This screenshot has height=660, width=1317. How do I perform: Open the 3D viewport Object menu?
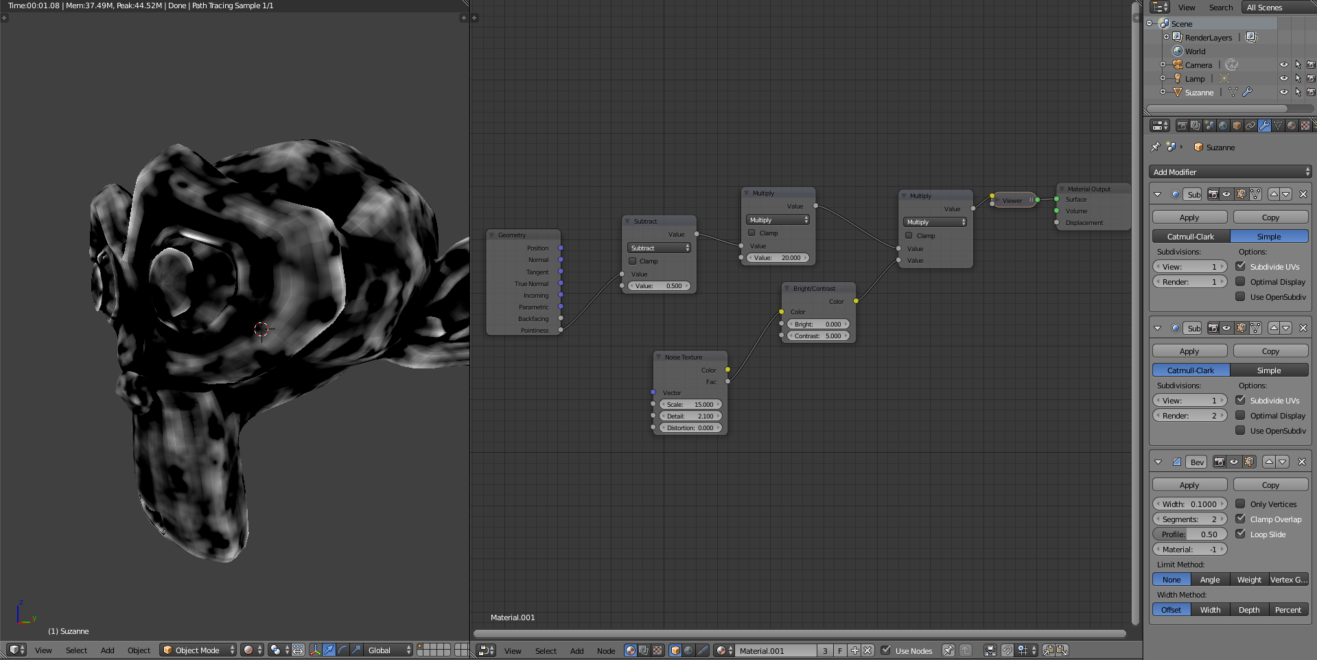[139, 650]
